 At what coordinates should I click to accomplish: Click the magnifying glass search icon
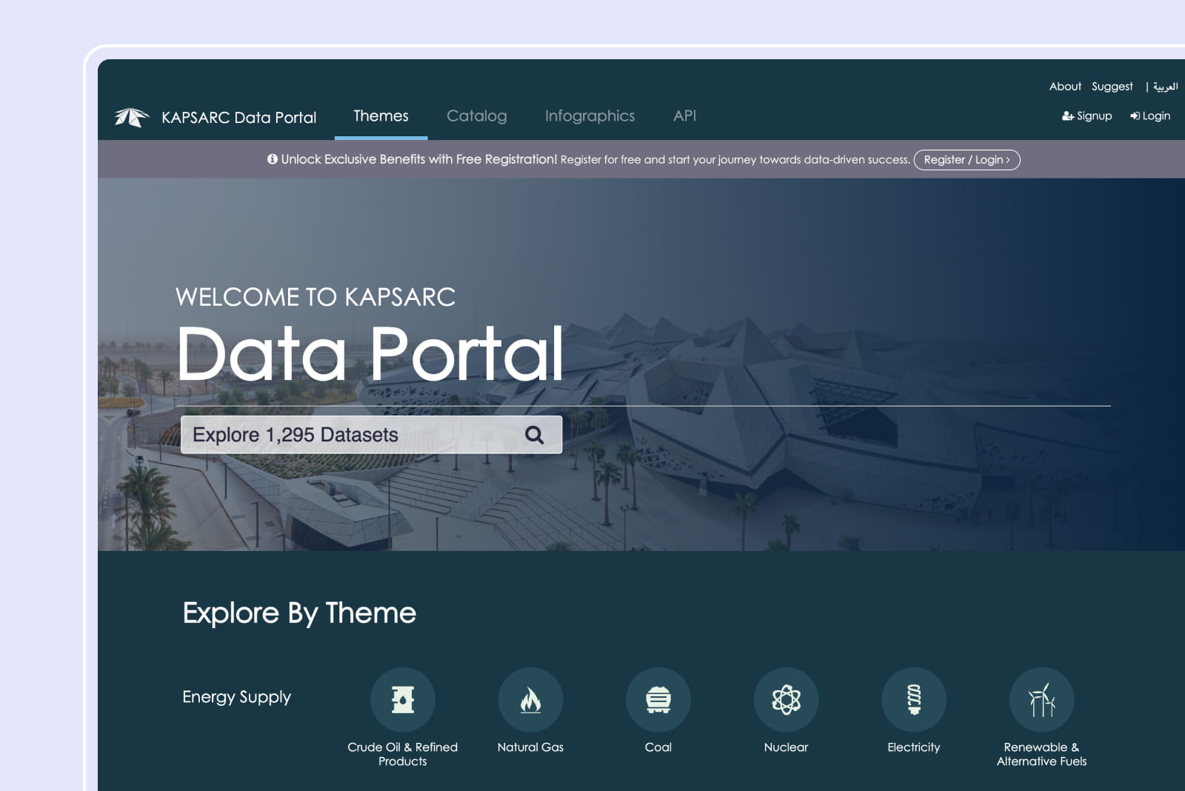tap(534, 435)
